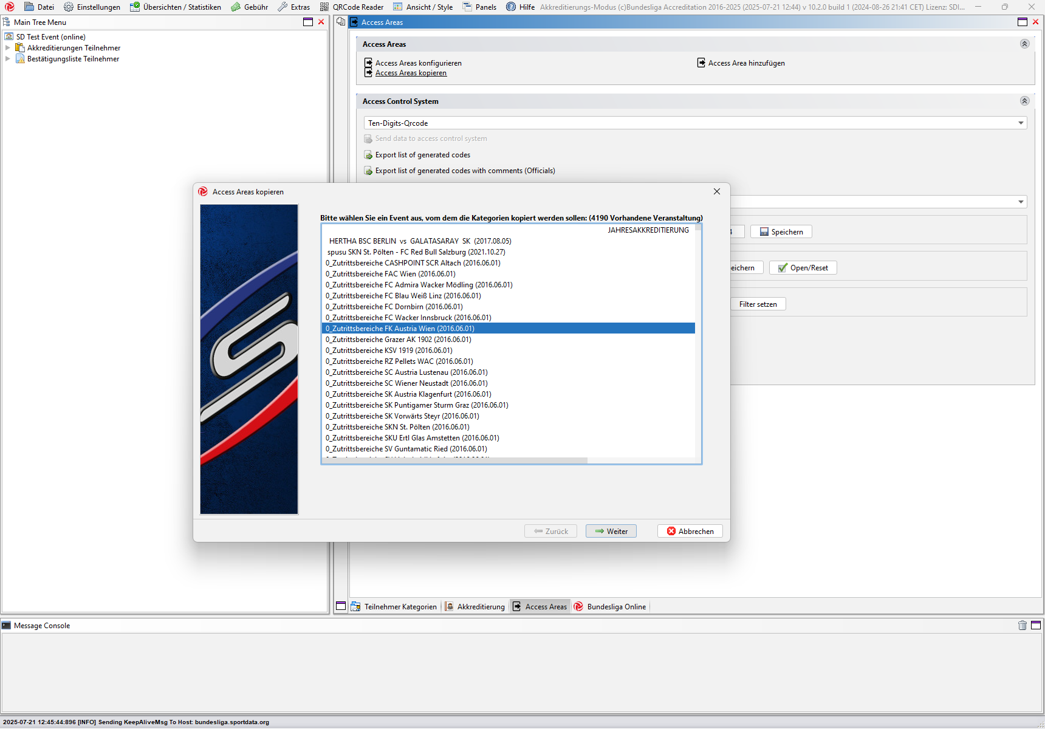Open the QRCode Reader menu
Screen dimensions: 1045x729
click(x=352, y=7)
